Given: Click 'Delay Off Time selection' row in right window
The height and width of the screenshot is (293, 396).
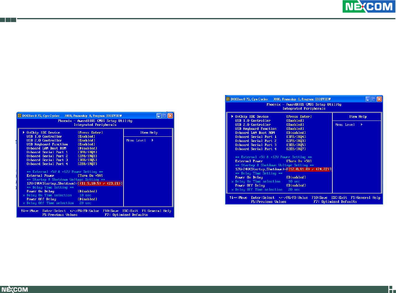Looking at the screenshot, I should click(266, 190).
